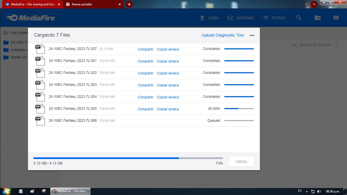Image resolution: width=347 pixels, height=195 pixels.
Task: Click the 3.10 GB / 4.13 GB text
Action: tap(48, 163)
